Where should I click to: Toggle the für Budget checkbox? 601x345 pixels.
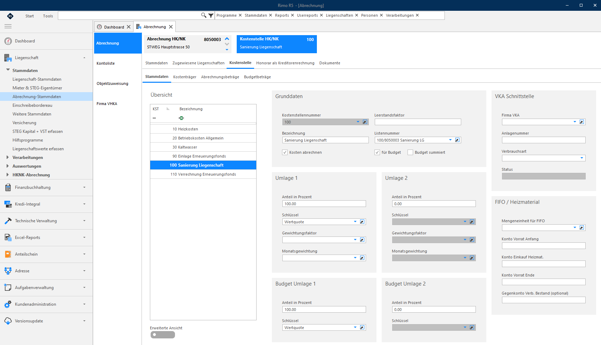[377, 152]
